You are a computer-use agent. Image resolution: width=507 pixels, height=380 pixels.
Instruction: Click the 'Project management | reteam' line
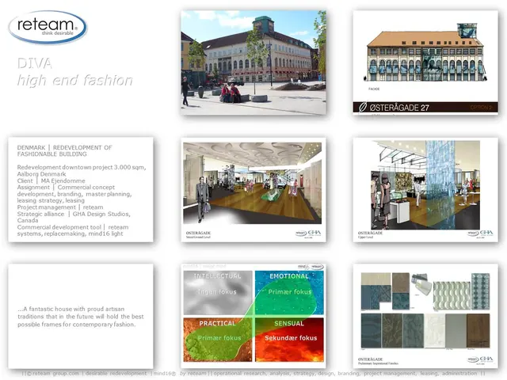pos(60,207)
